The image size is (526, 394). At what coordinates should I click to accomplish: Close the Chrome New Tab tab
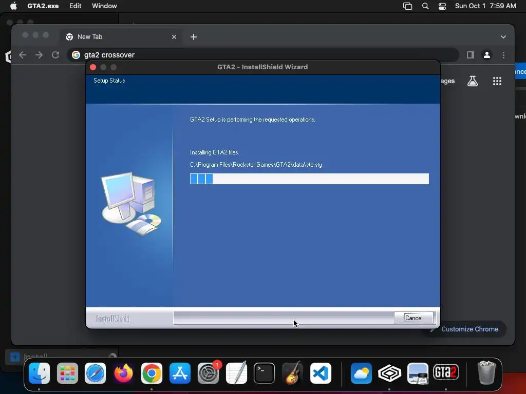pos(174,37)
